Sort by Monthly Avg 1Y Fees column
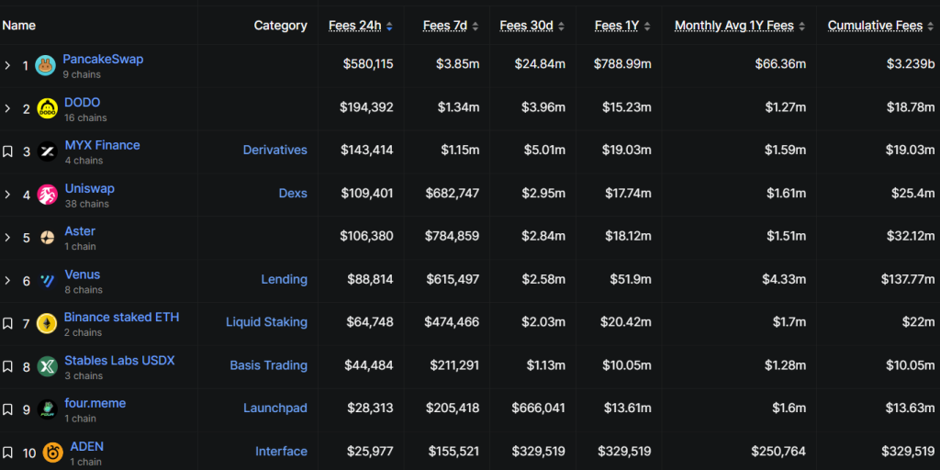 click(x=740, y=26)
